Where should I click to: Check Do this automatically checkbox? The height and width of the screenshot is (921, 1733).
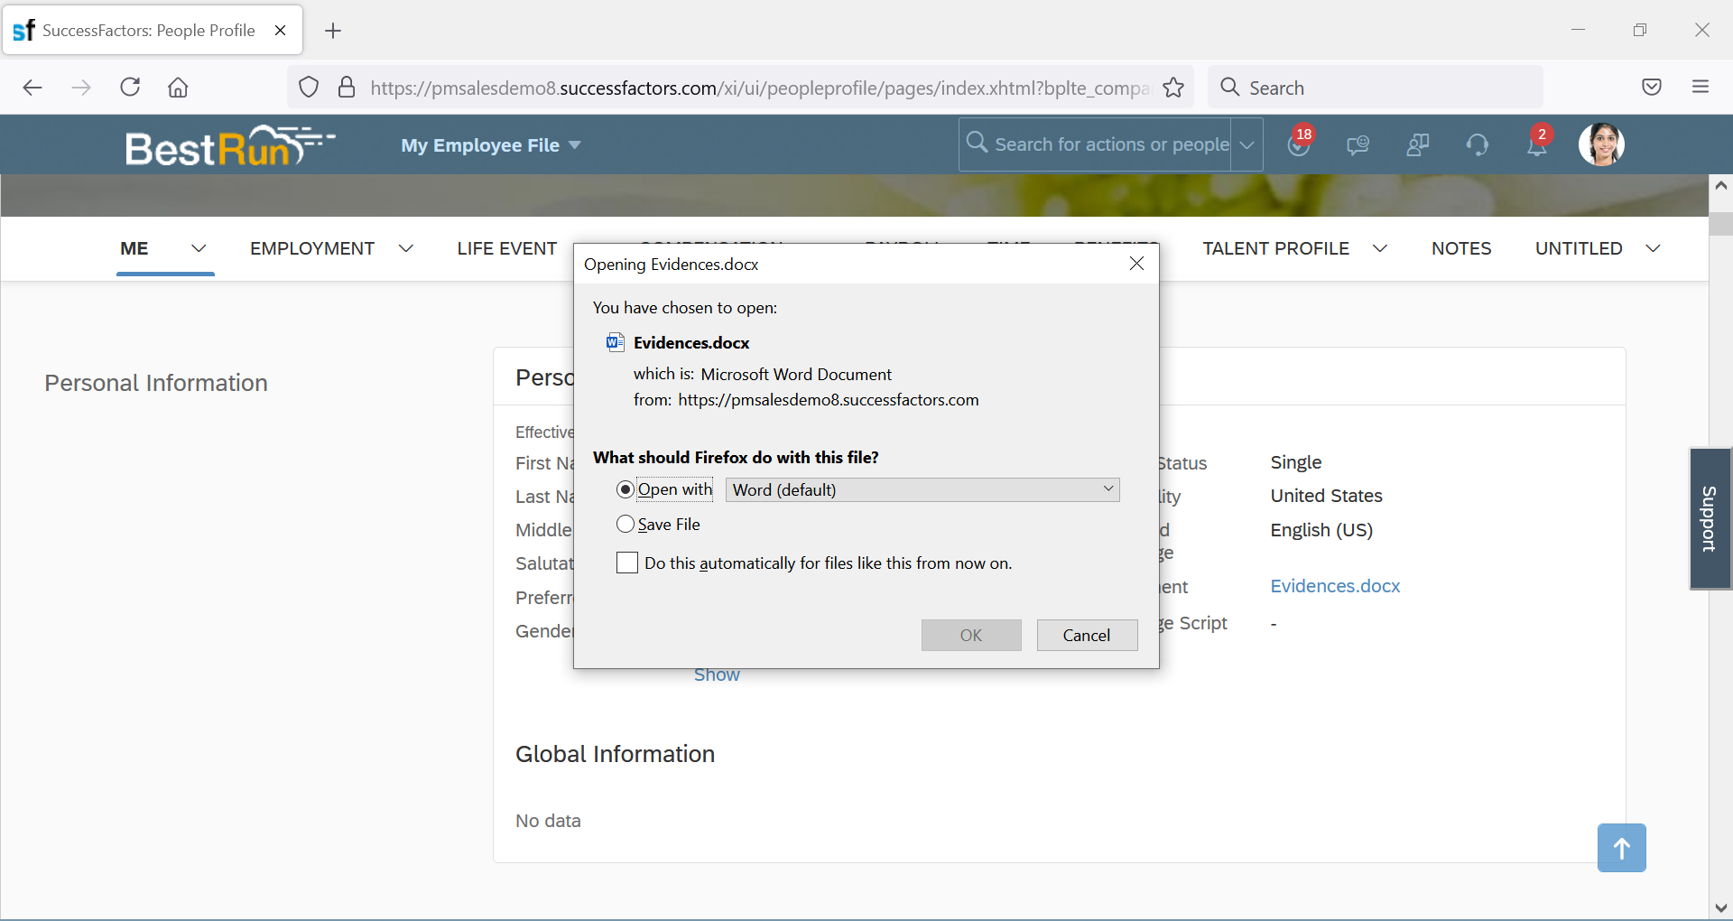point(627,563)
